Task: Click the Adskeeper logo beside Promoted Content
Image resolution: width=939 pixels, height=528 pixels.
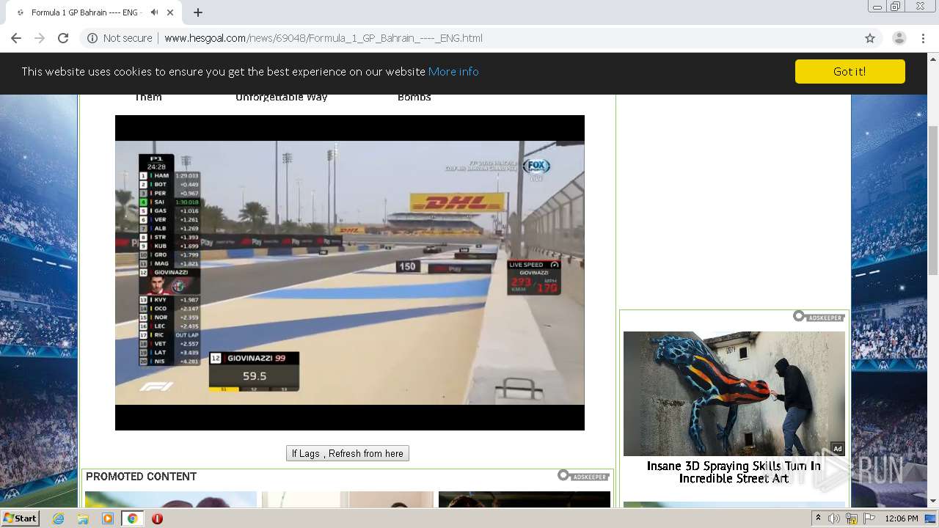Action: [583, 476]
